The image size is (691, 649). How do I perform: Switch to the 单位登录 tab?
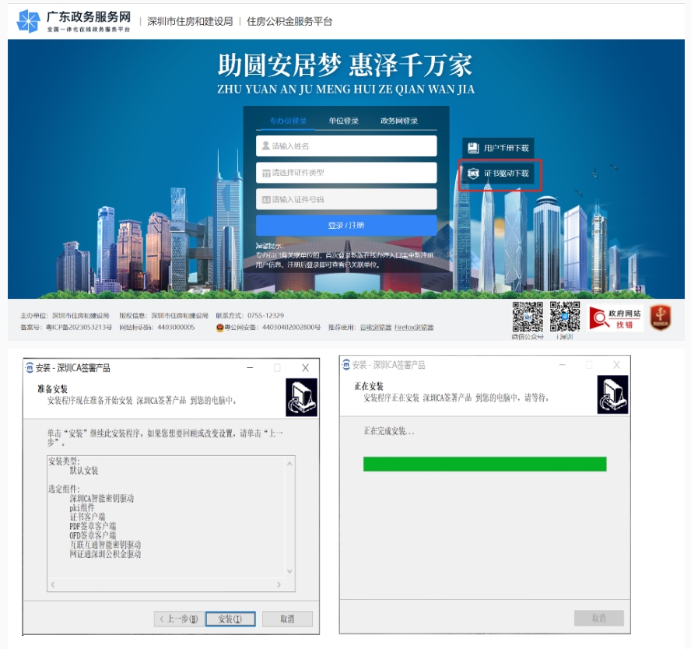click(x=343, y=121)
